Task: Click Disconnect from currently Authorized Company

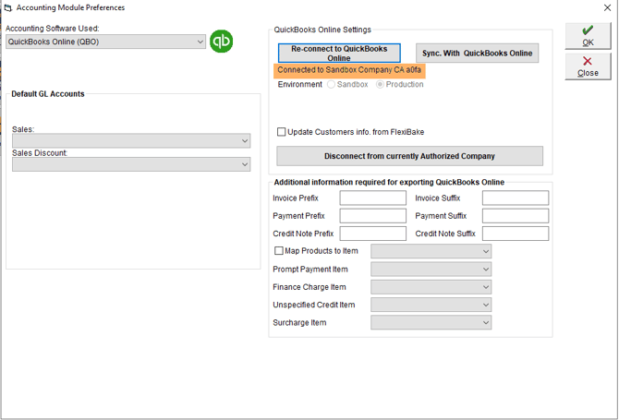Action: (x=409, y=156)
